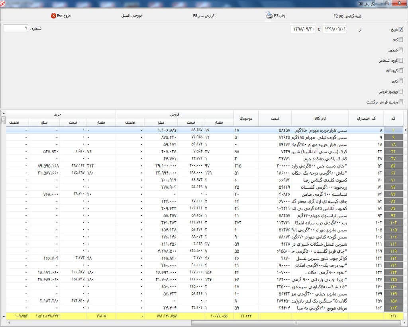Click the printer icon for چاپ F7
The height and width of the screenshot is (327, 408).
point(269,16)
